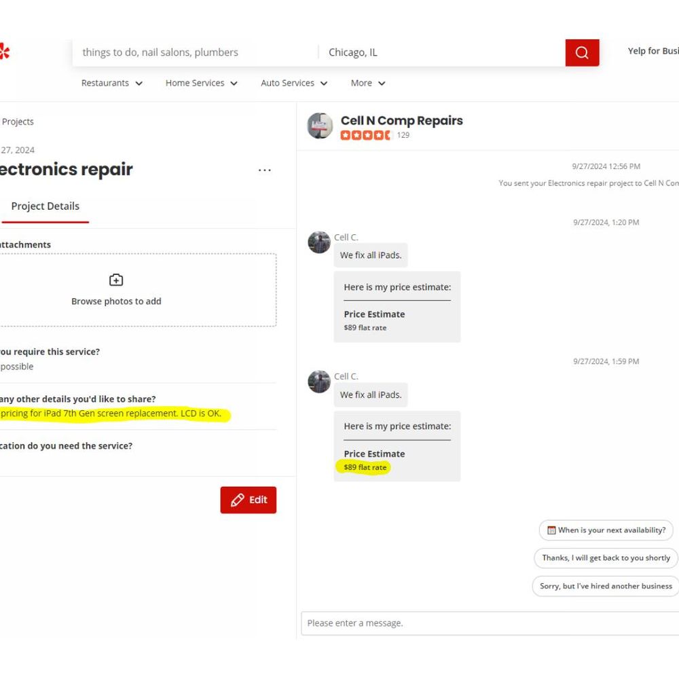The image size is (679, 679).
Task: Click the highlighted '$89 flat rate' estimate
Action: pos(365,467)
